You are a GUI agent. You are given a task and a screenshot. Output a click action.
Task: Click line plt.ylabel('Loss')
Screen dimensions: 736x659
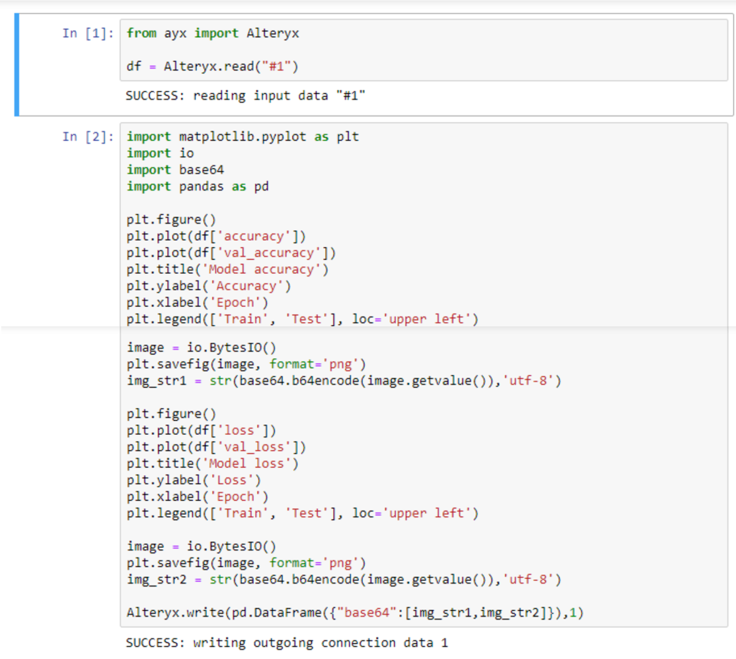click(x=193, y=480)
